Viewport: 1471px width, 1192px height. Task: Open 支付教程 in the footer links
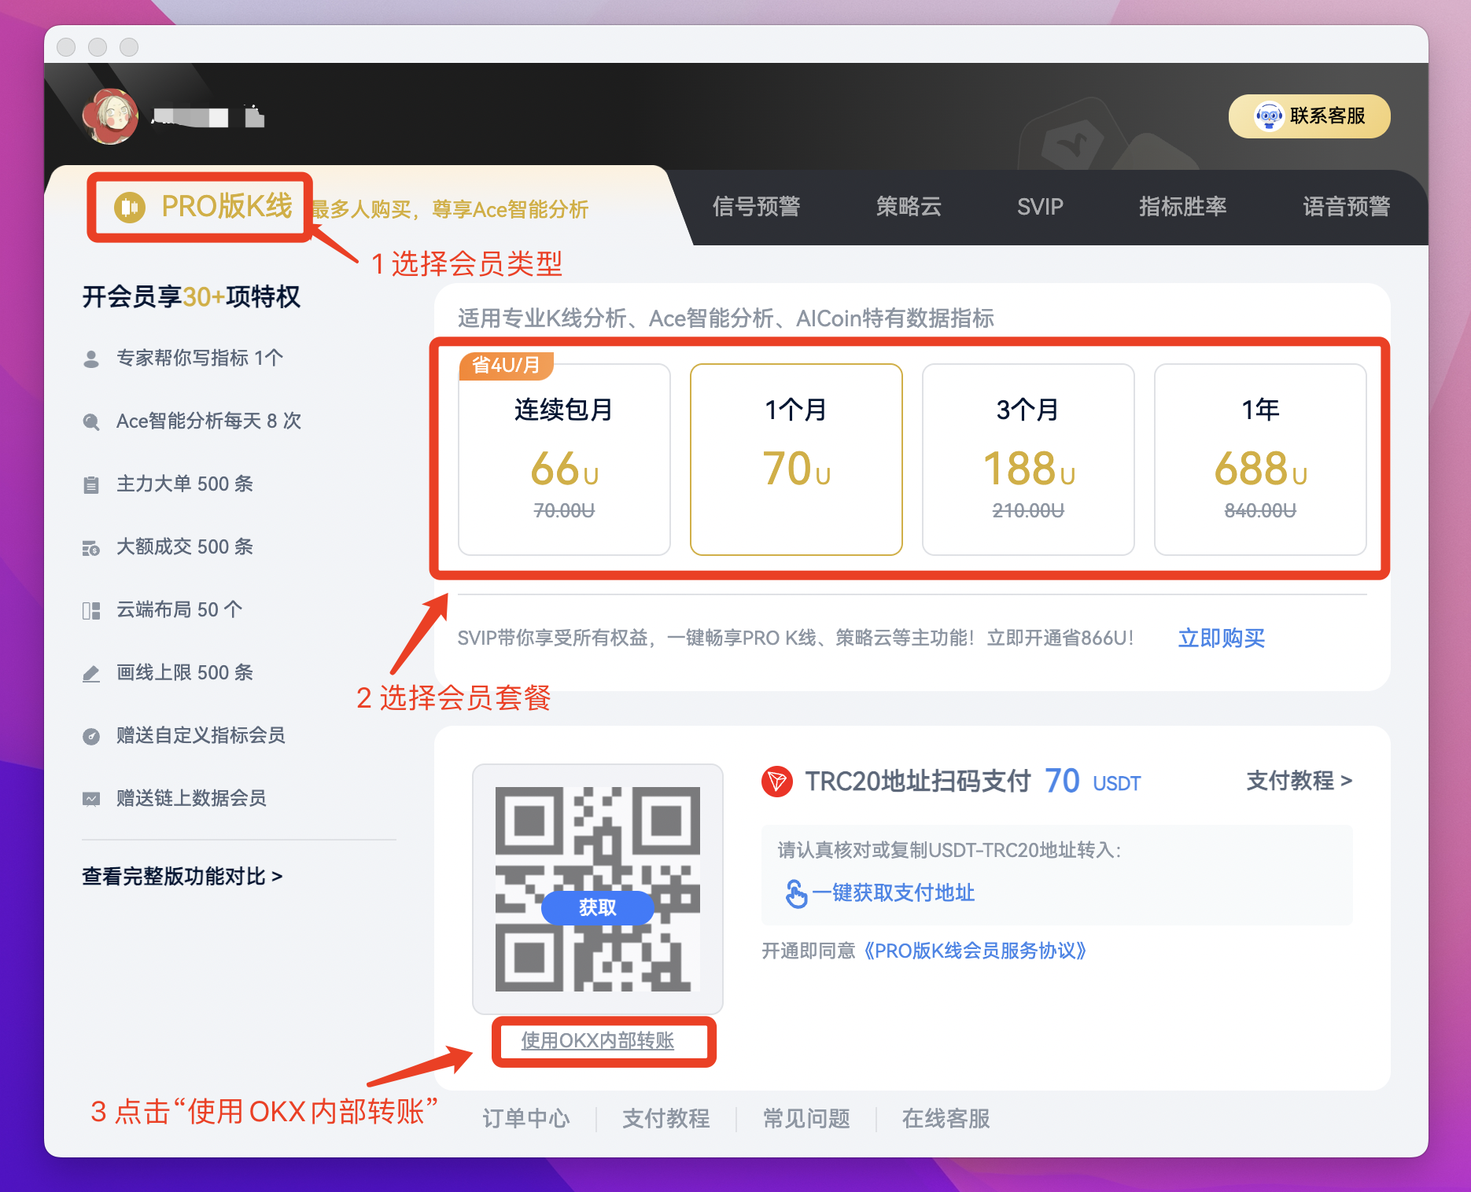[666, 1118]
